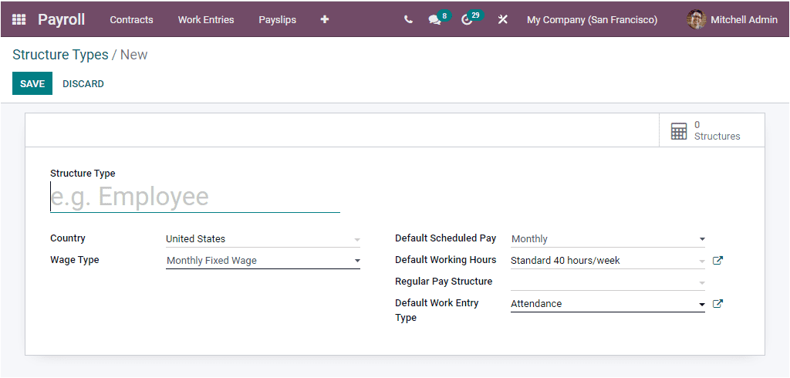Open external link for Default Working Hours
Viewport: 790px width, 378px height.
(x=718, y=261)
